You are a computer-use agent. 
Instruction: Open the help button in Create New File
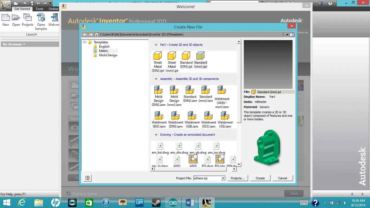(x=87, y=178)
